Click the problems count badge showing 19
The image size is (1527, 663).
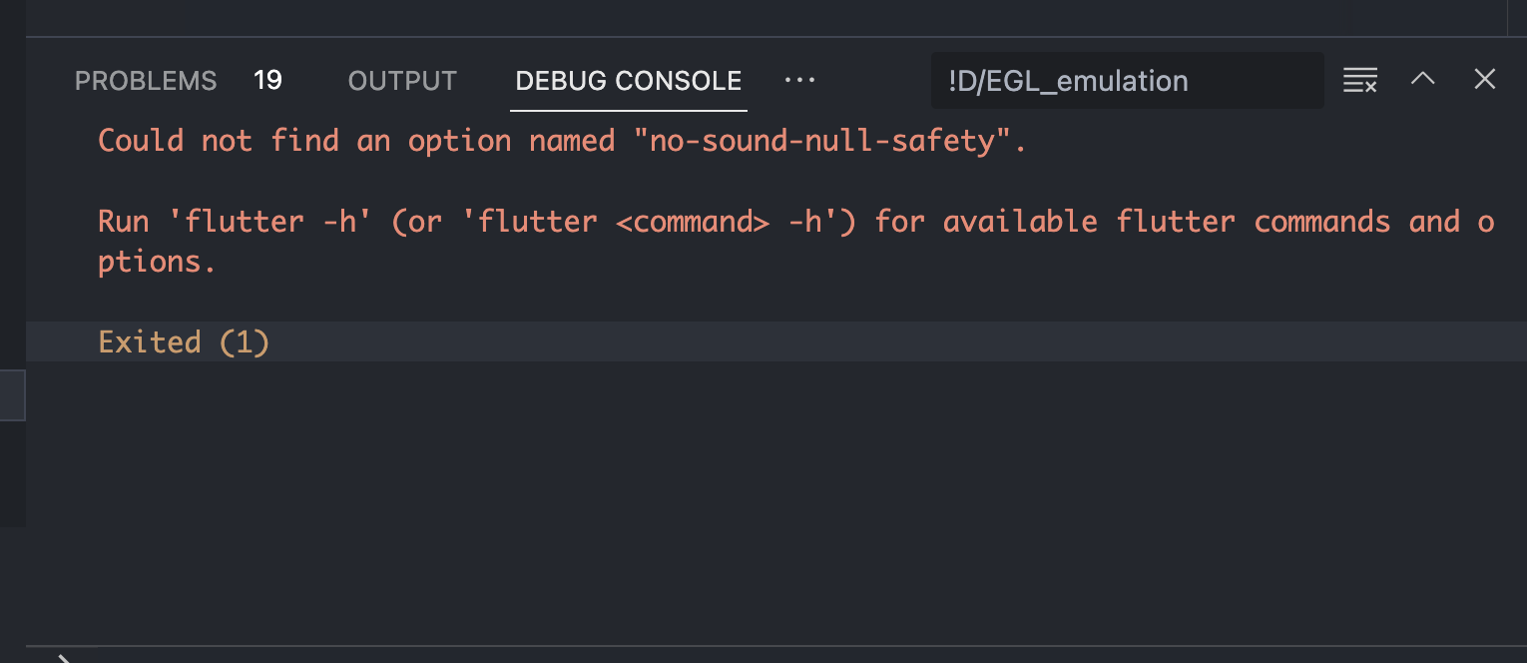267,80
